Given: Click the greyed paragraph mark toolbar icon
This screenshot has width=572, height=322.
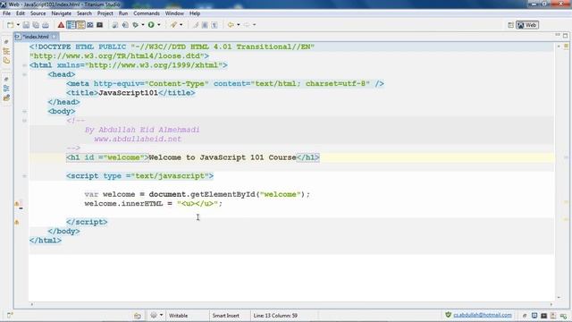Looking at the screenshot, I should 214,25.
